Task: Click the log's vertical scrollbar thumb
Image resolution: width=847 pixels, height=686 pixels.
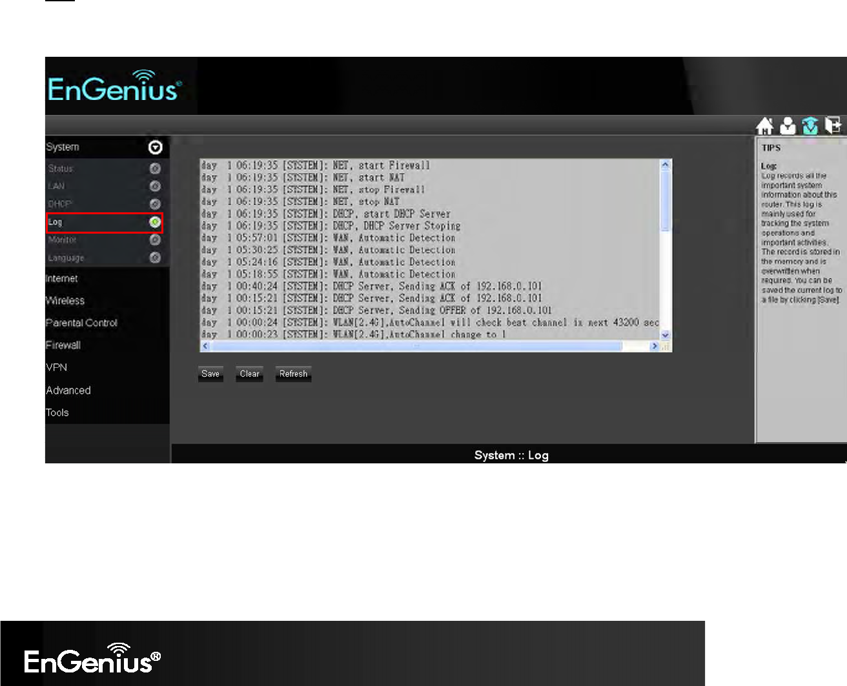Action: (x=666, y=201)
